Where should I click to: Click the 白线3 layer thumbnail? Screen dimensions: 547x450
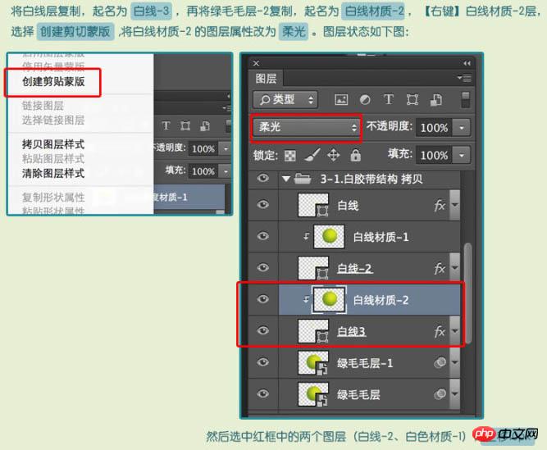(313, 331)
